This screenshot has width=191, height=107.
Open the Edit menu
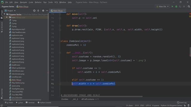click(x=11, y=2)
